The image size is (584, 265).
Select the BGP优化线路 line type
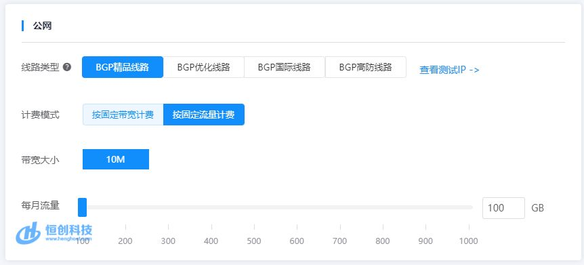pos(204,67)
